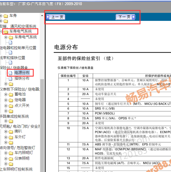This screenshot has height=172, width=171.
Task: Open the 搭铁分布 document
Action: click(22, 78)
